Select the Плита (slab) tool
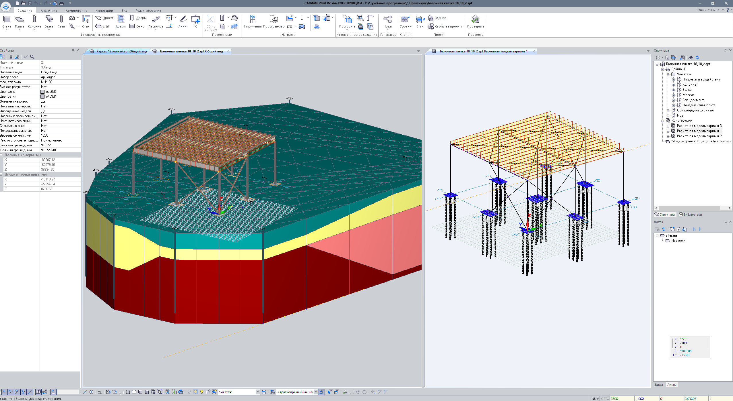The width and height of the screenshot is (733, 401). (19, 22)
